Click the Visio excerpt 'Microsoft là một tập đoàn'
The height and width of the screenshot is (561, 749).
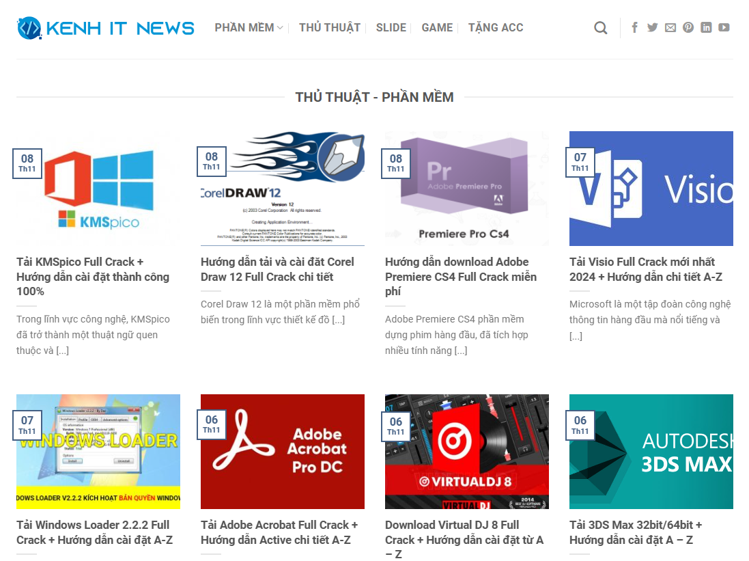[x=650, y=320]
